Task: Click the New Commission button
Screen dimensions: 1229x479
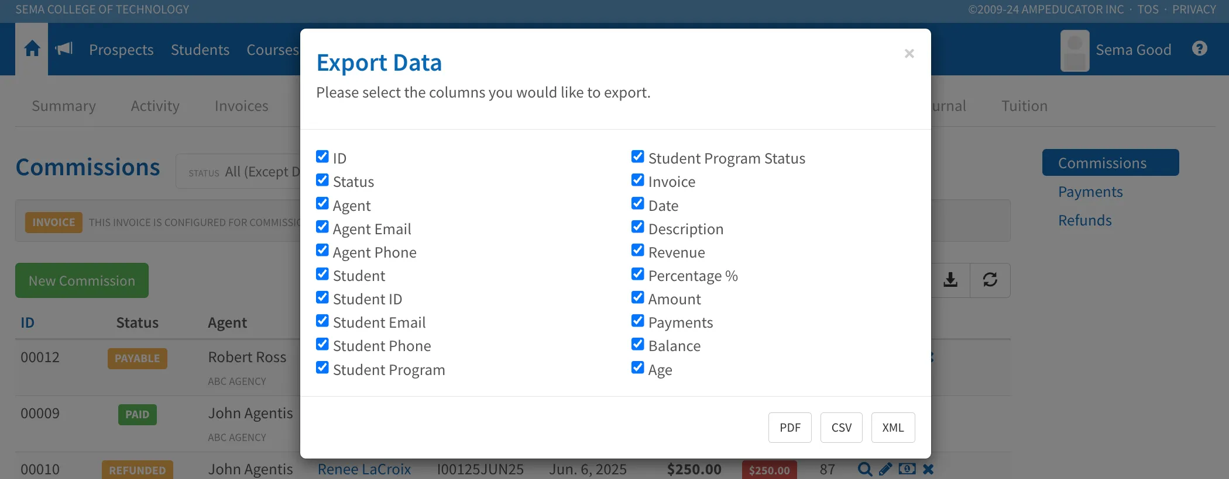Action: pos(82,280)
